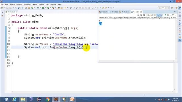Viewport: 182px width, 102px height.
Task: Click the Forward navigation arrow icon
Action: [x=111, y=8]
